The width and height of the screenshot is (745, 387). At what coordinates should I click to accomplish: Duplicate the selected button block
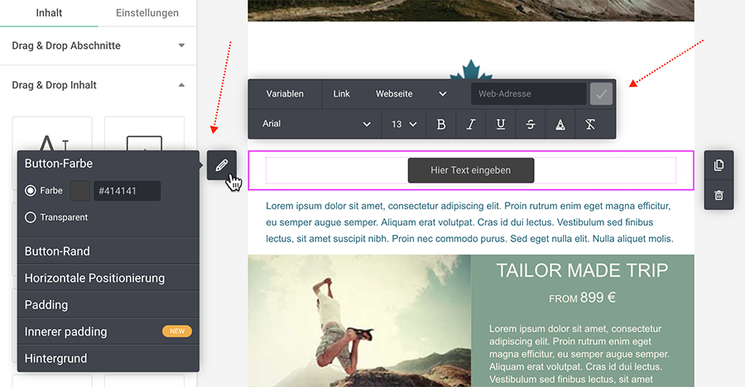pos(719,165)
